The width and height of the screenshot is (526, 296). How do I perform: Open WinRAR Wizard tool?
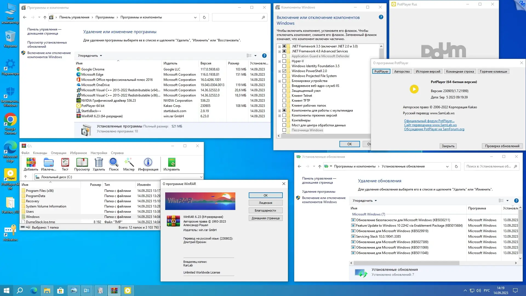(x=129, y=164)
